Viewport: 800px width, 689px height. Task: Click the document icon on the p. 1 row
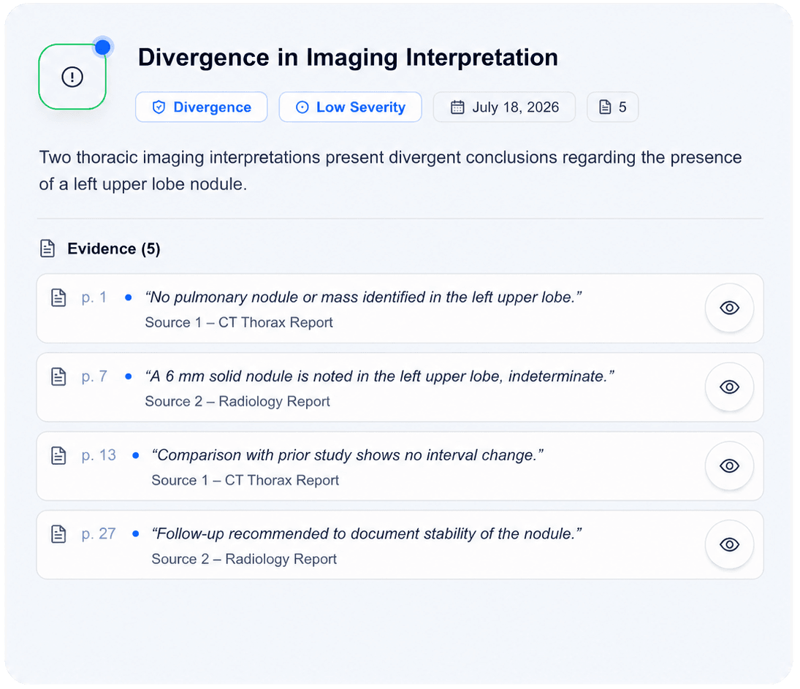(58, 297)
